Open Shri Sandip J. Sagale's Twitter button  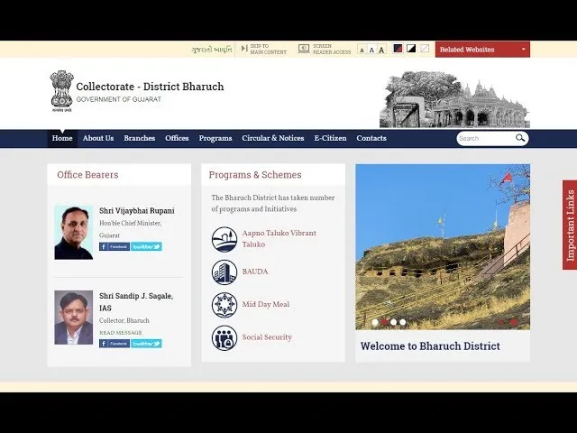146,344
